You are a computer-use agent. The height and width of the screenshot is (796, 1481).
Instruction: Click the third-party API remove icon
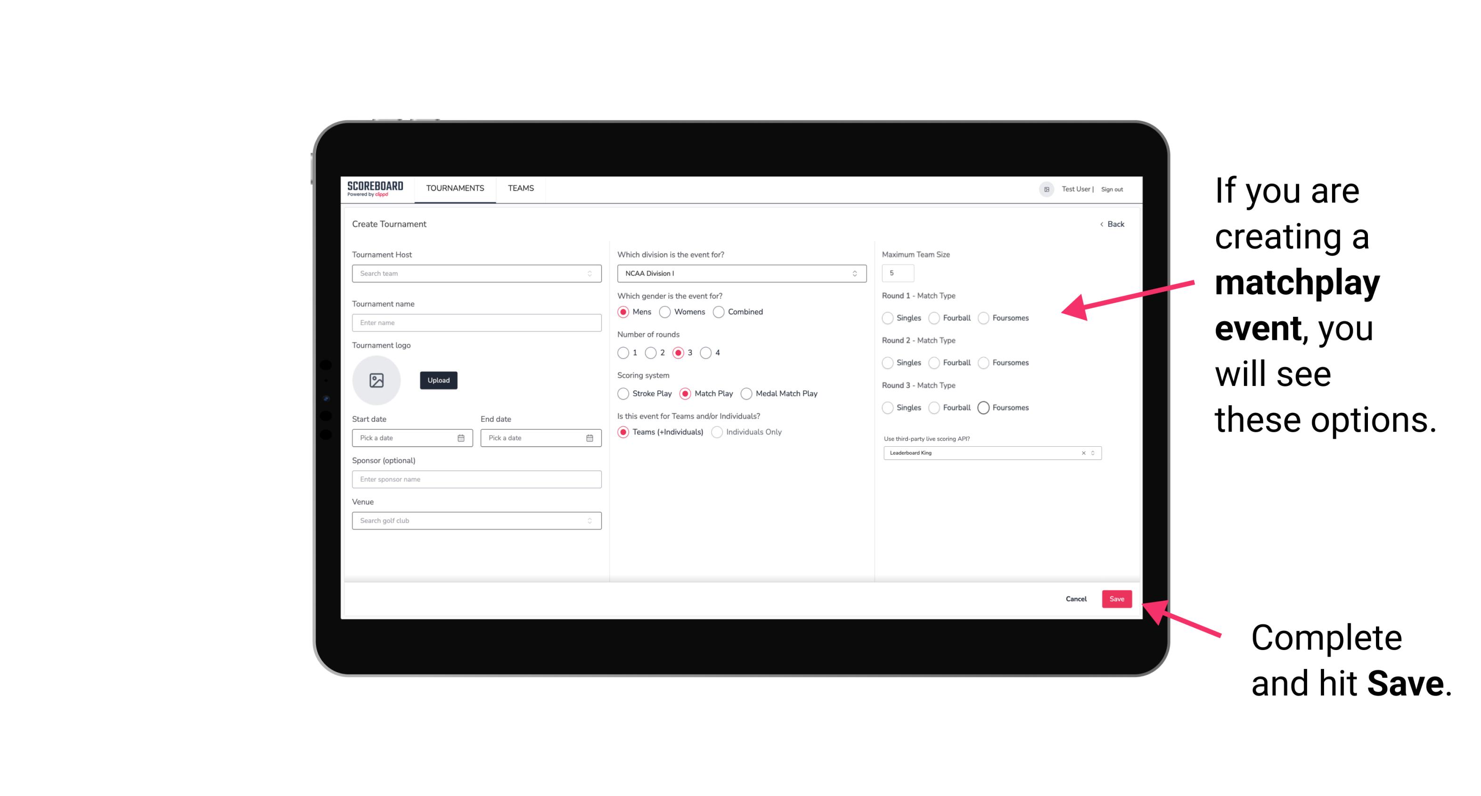[x=1083, y=452]
